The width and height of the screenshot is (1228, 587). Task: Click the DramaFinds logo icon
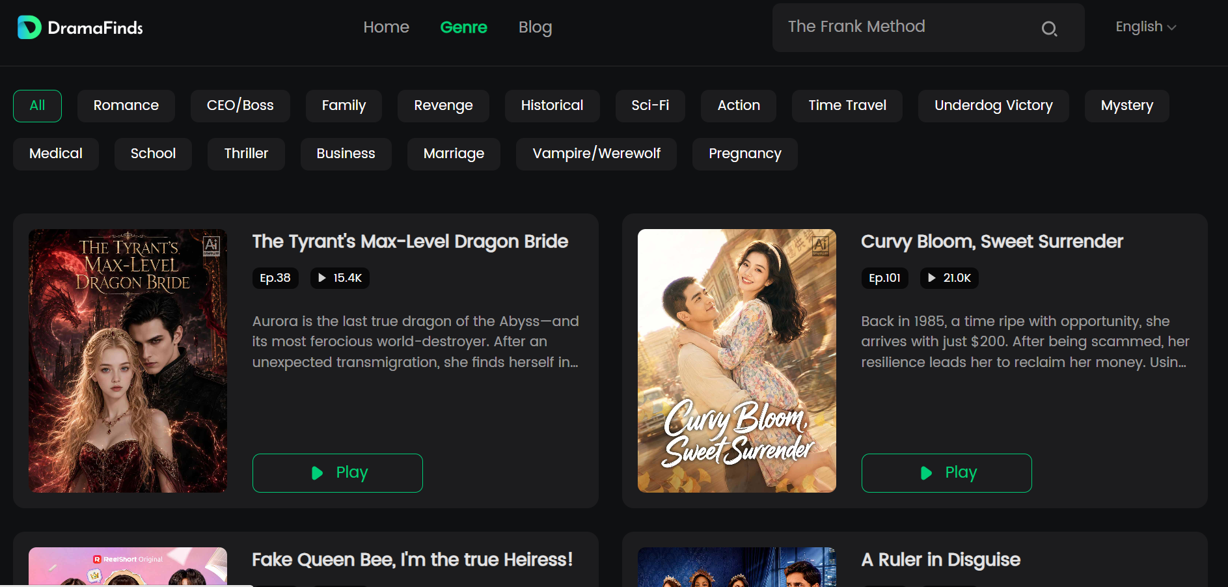click(29, 27)
